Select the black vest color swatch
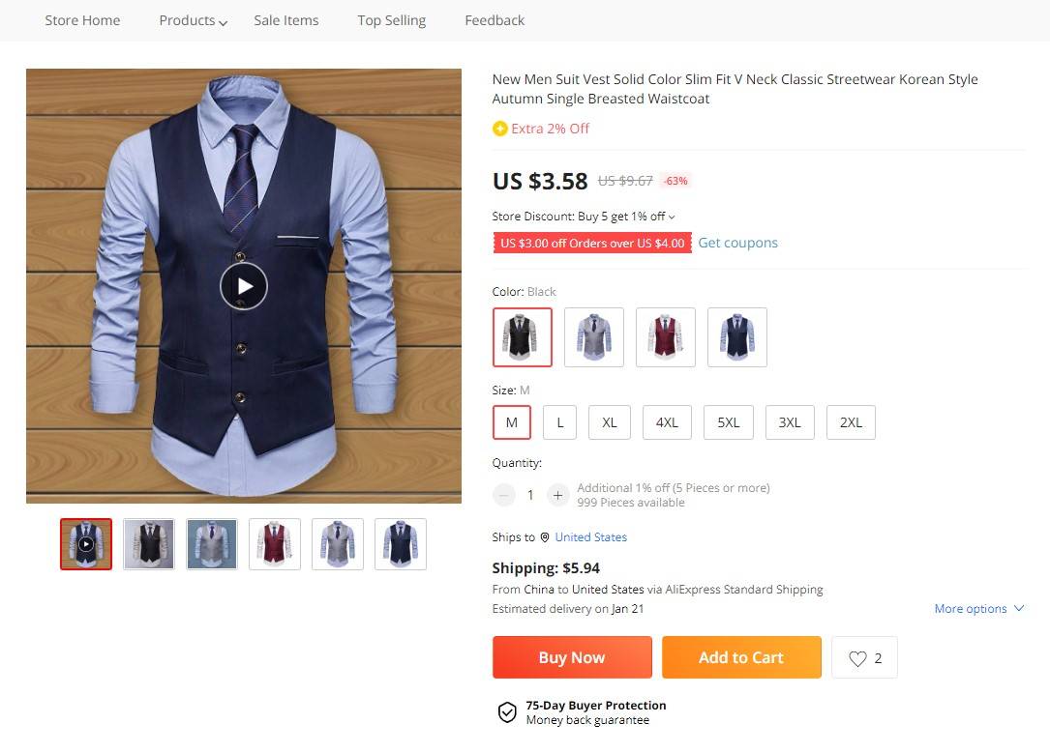This screenshot has height=753, width=1050. (x=523, y=337)
